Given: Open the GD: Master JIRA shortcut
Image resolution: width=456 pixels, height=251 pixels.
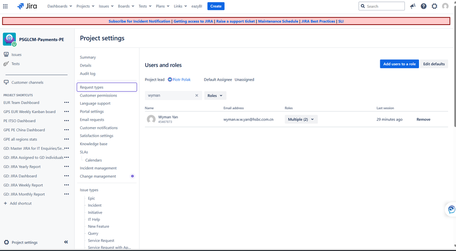Looking at the screenshot, I should coord(34,149).
